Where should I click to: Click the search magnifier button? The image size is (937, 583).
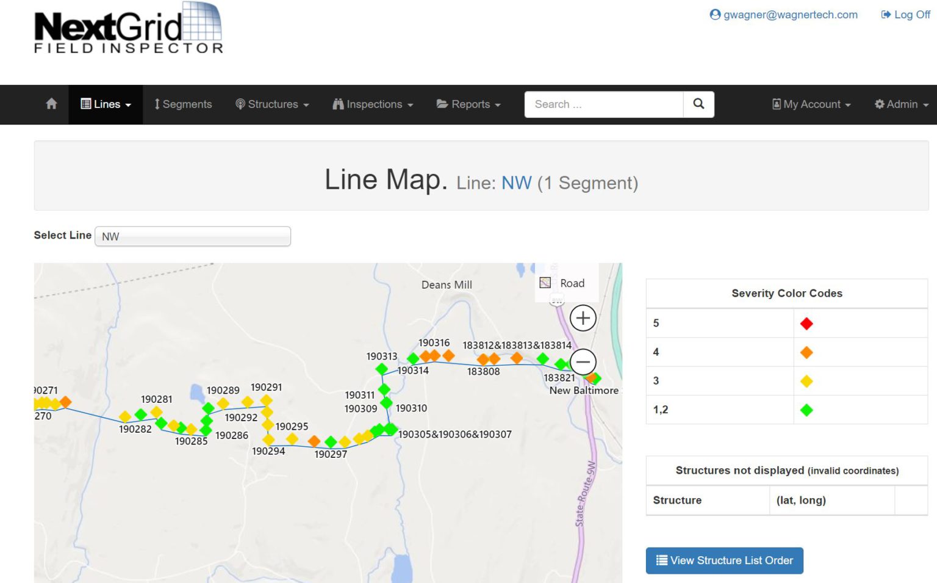(698, 104)
